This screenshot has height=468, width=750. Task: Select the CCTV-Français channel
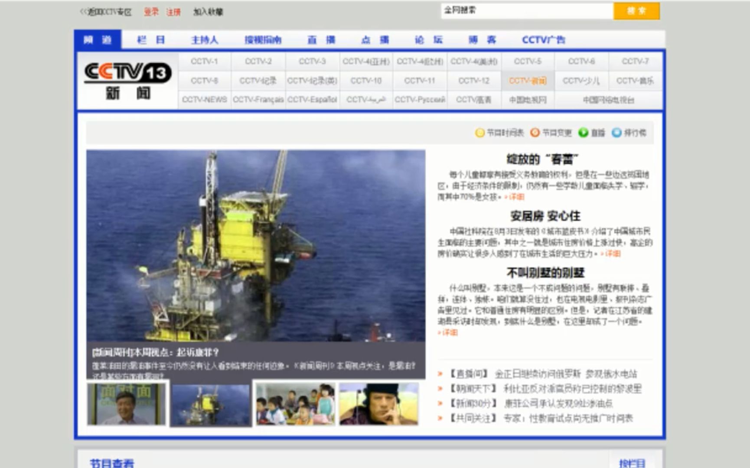pos(258,100)
